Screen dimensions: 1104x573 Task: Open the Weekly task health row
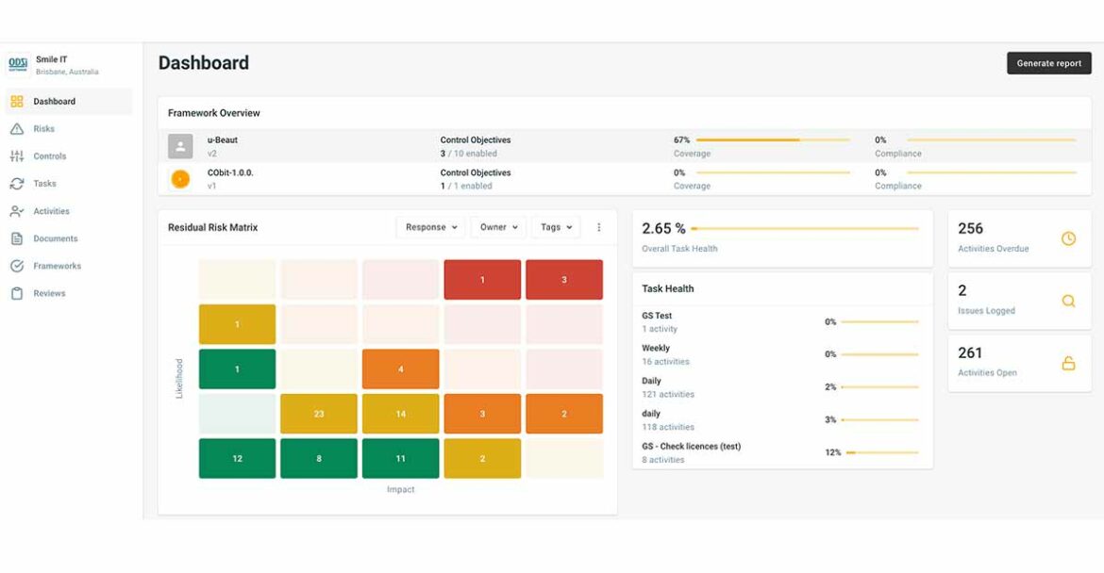click(x=782, y=354)
